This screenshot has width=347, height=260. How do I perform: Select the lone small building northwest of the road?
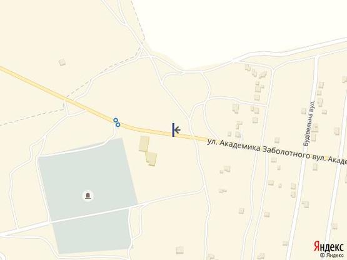(63, 62)
